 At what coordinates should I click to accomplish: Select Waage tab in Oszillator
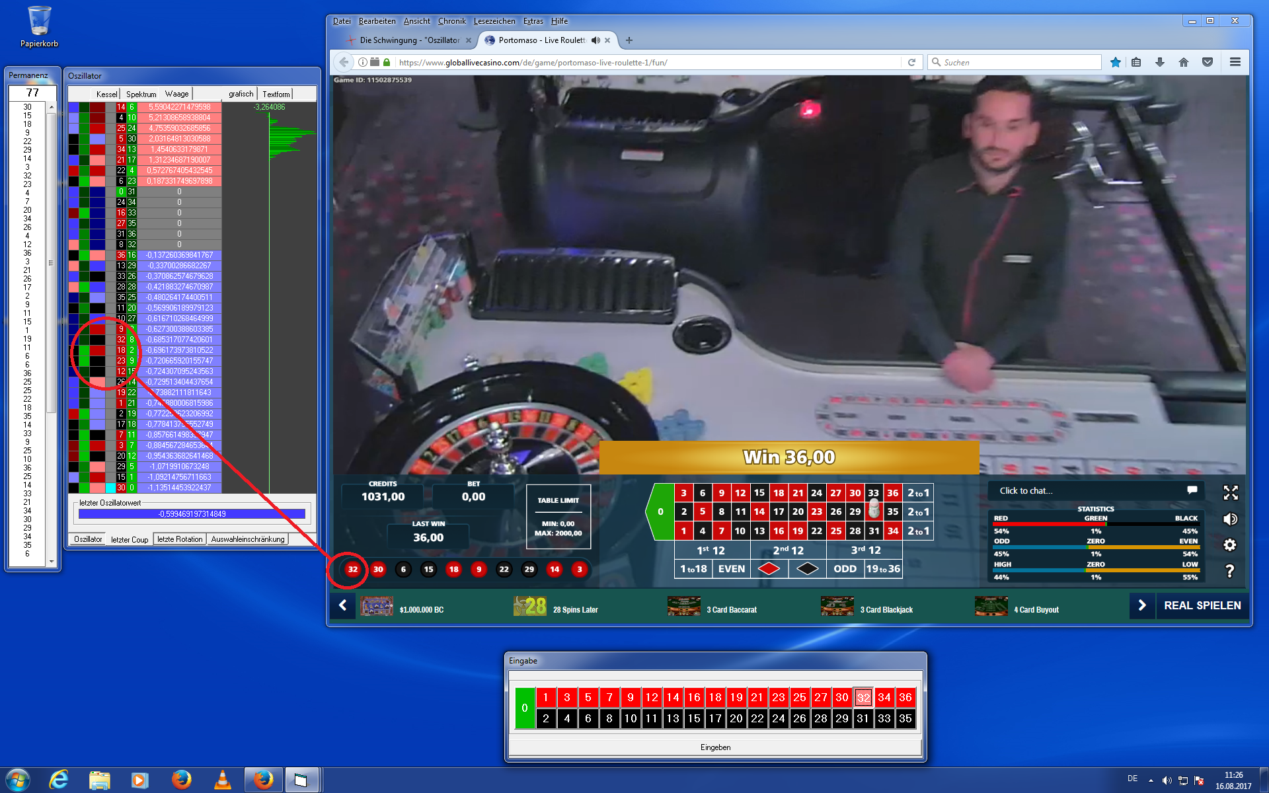(176, 94)
